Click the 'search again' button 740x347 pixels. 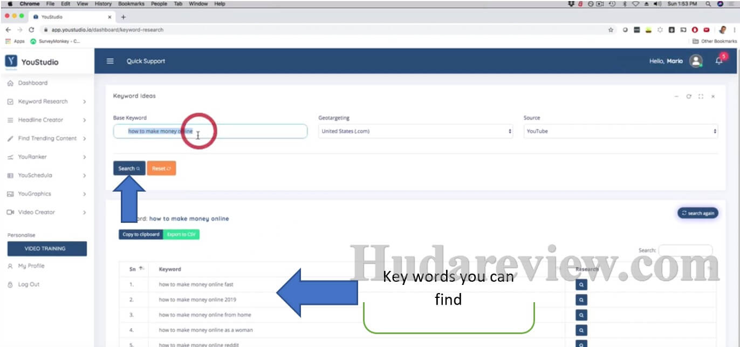click(697, 213)
